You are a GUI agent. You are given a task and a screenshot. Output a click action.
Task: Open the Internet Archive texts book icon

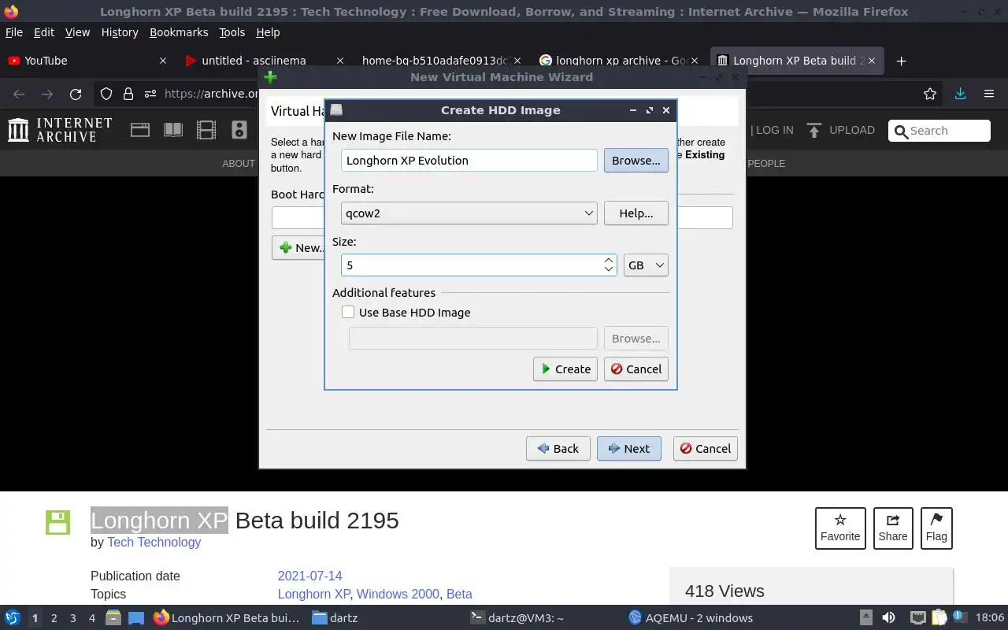(173, 130)
